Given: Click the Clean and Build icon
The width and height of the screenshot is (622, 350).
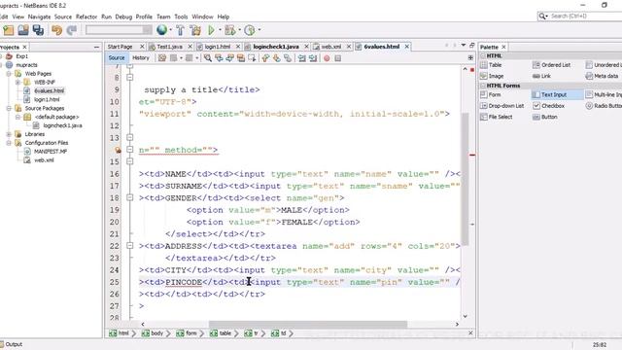Looking at the screenshot, I should tap(195, 30).
